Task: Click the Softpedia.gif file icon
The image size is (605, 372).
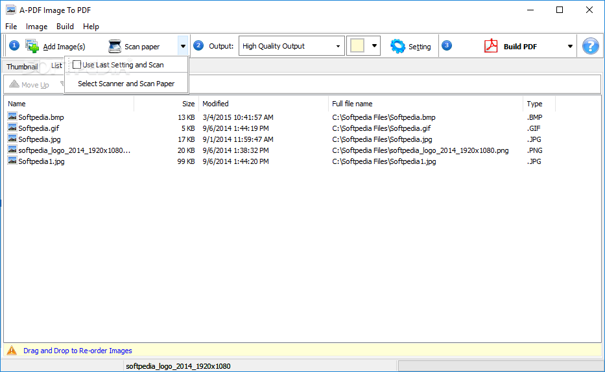Action: click(x=12, y=128)
